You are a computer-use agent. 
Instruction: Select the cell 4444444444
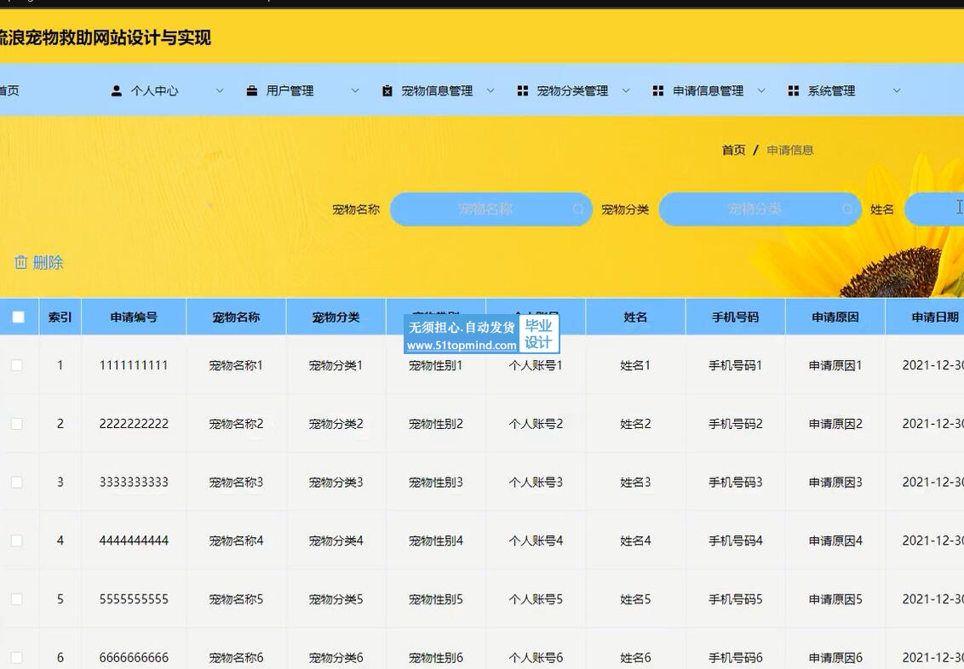[x=134, y=540]
